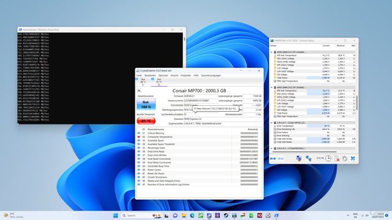Click the horizontal scrollbar in HWiNFO sensor list
The width and height of the screenshot is (392, 220).
pyautogui.click(x=304, y=152)
